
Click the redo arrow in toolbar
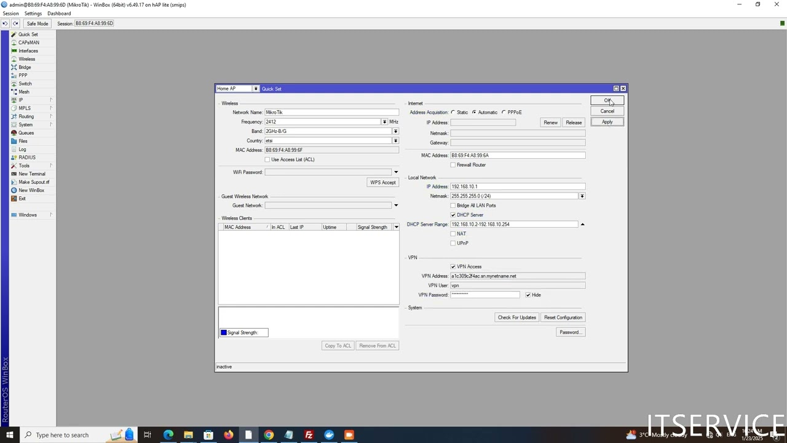tap(15, 23)
